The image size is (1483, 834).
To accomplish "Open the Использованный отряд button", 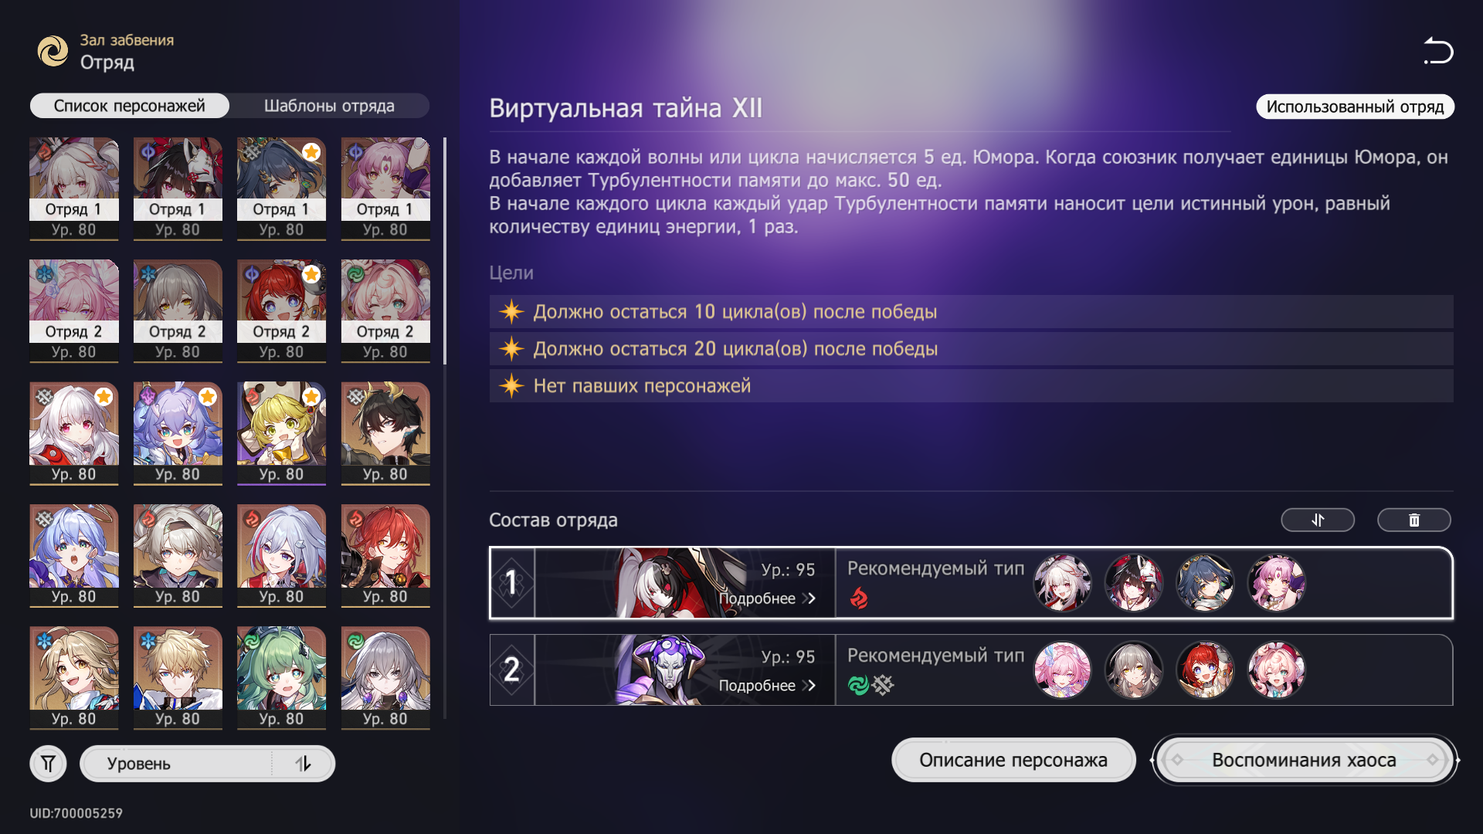I will click(x=1355, y=107).
